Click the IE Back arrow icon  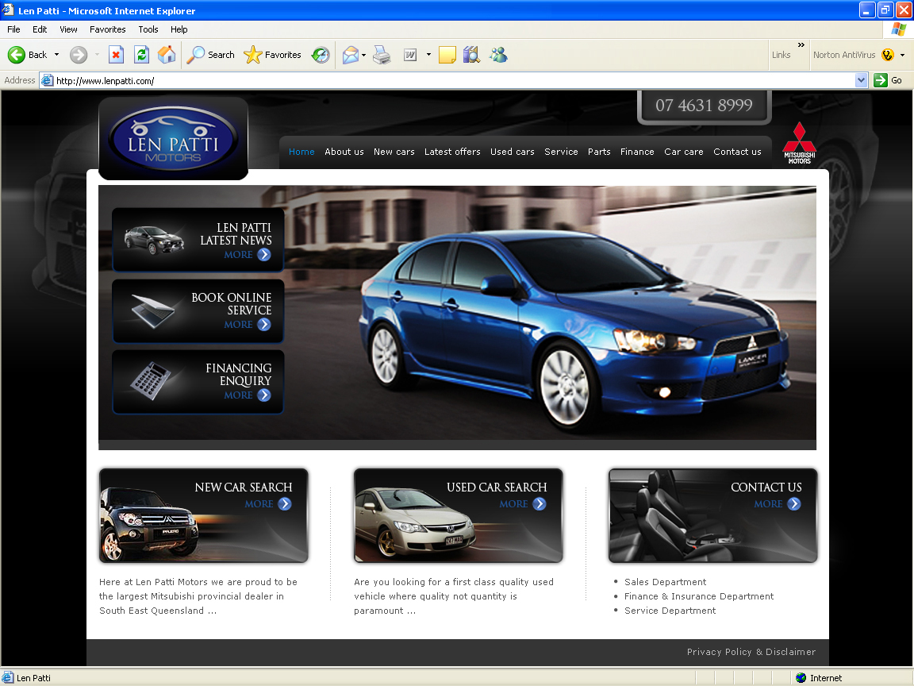(17, 55)
